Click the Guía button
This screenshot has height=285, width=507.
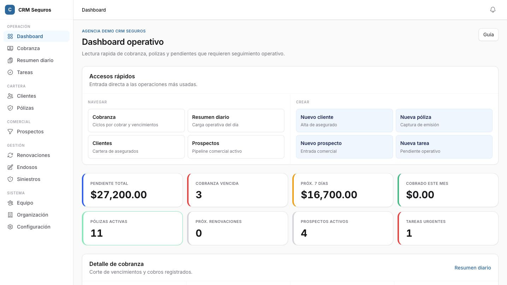488,35
